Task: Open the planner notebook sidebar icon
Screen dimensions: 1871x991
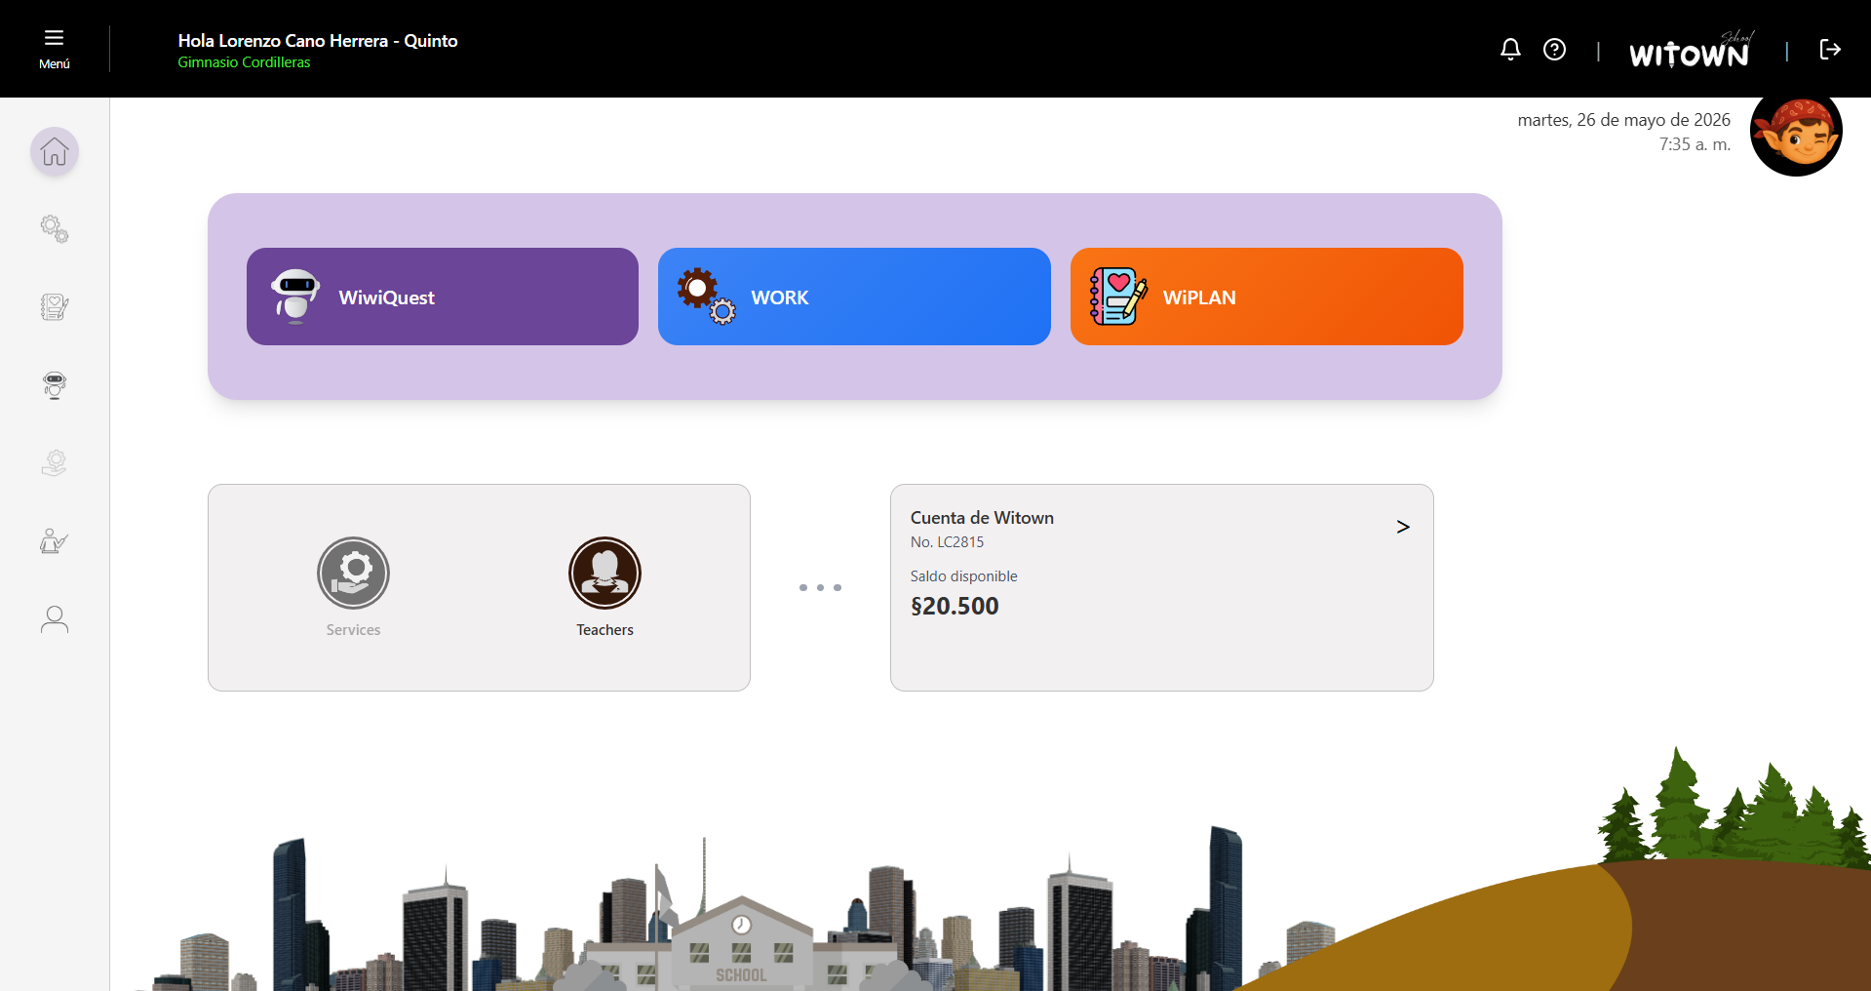Action: [x=55, y=307]
